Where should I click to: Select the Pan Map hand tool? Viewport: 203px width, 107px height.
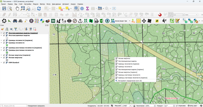[x=17, y=9]
